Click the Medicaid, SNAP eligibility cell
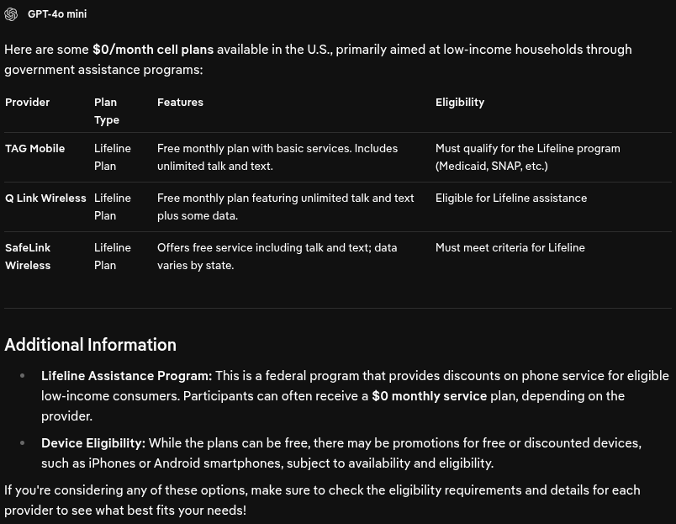Image resolution: width=676 pixels, height=524 pixels. coord(528,157)
